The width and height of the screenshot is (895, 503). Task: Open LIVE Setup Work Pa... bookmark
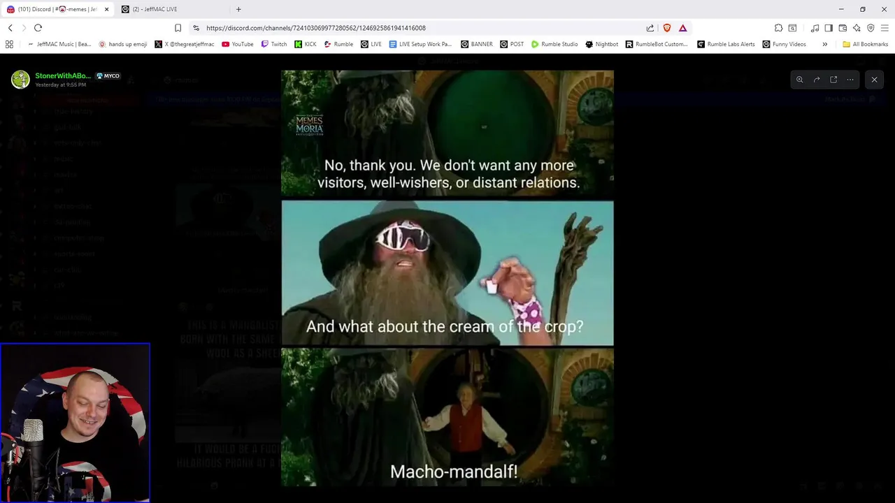pyautogui.click(x=420, y=44)
